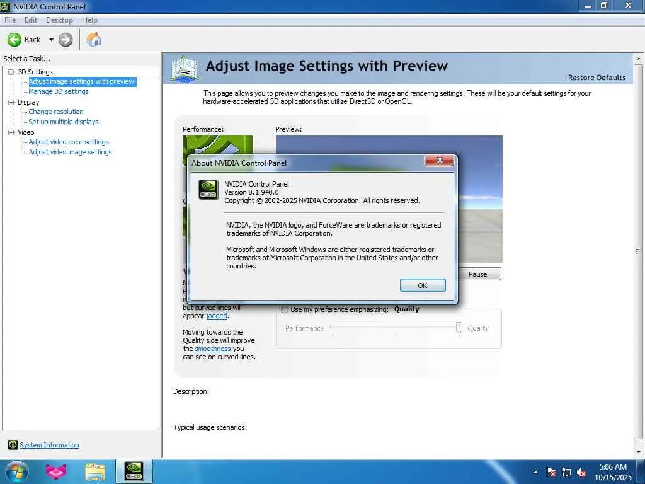Open the jagged help link
Screen dimensions: 645x484
[217, 316]
